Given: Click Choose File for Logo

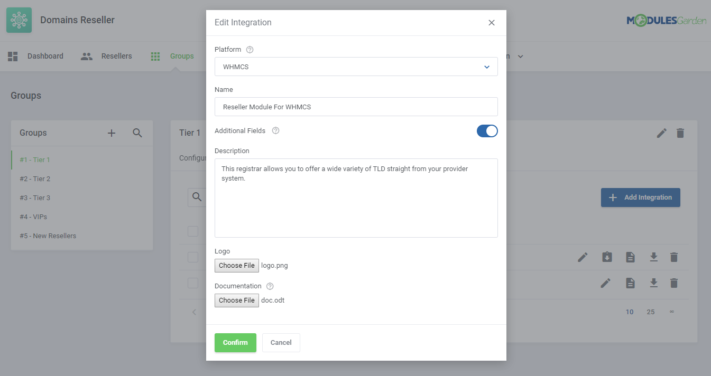Looking at the screenshot, I should tap(237, 266).
